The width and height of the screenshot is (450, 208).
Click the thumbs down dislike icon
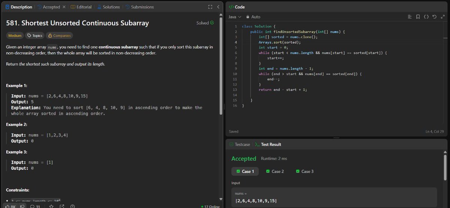pyautogui.click(x=22, y=206)
